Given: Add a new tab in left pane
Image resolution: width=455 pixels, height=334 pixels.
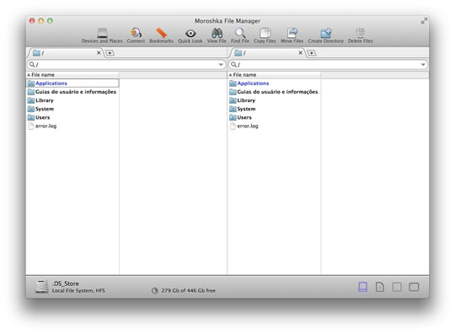Looking at the screenshot, I should (x=110, y=53).
